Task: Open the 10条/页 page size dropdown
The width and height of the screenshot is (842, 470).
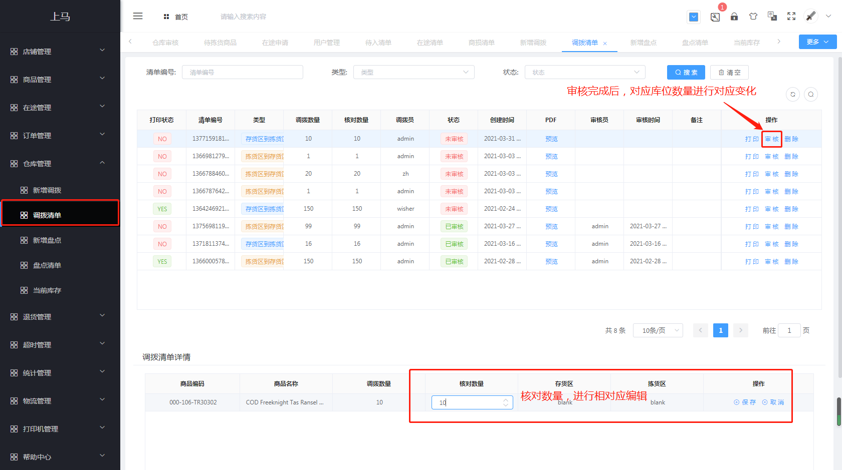Action: tap(658, 330)
